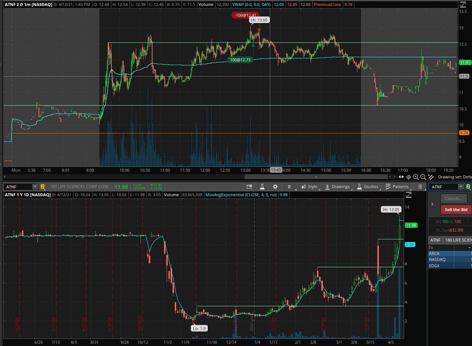Click the upper chart horizontal scrollbar thumb
Image resolution: width=472 pixels, height=346 pixels.
[x=316, y=177]
